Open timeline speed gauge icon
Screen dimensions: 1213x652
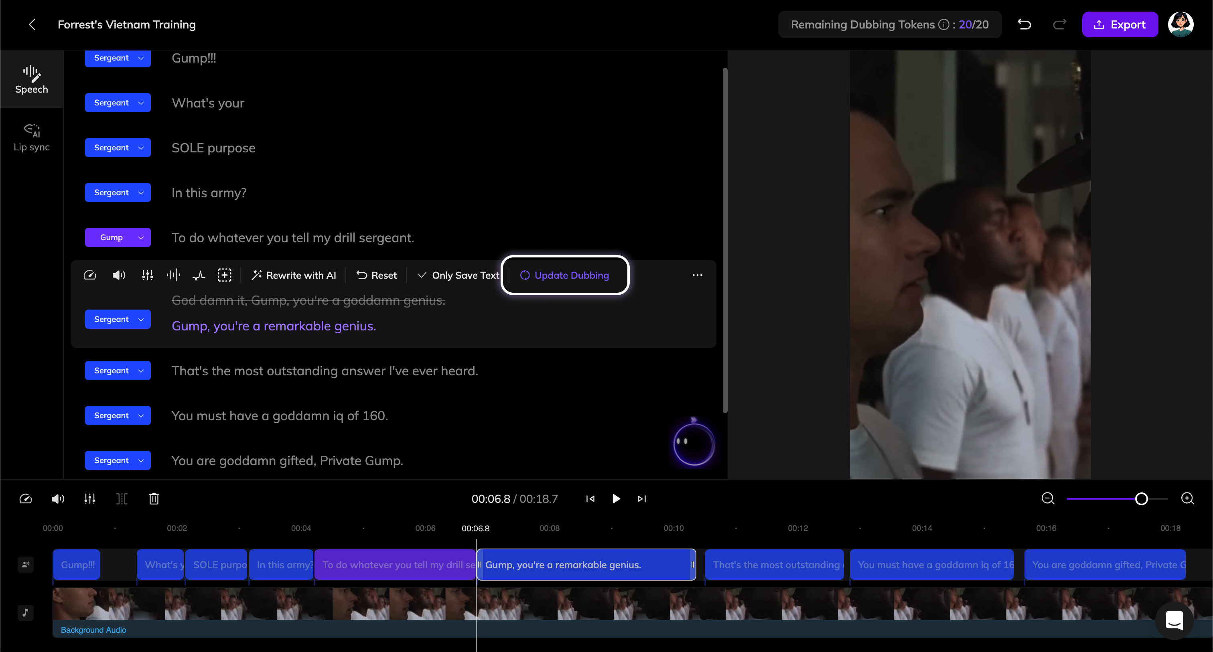coord(25,498)
